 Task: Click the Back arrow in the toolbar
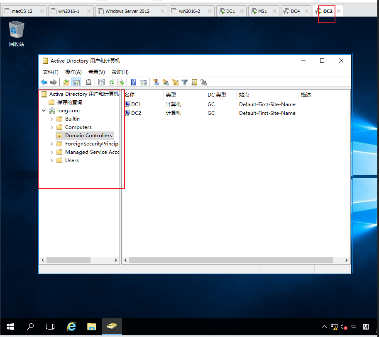[44, 82]
